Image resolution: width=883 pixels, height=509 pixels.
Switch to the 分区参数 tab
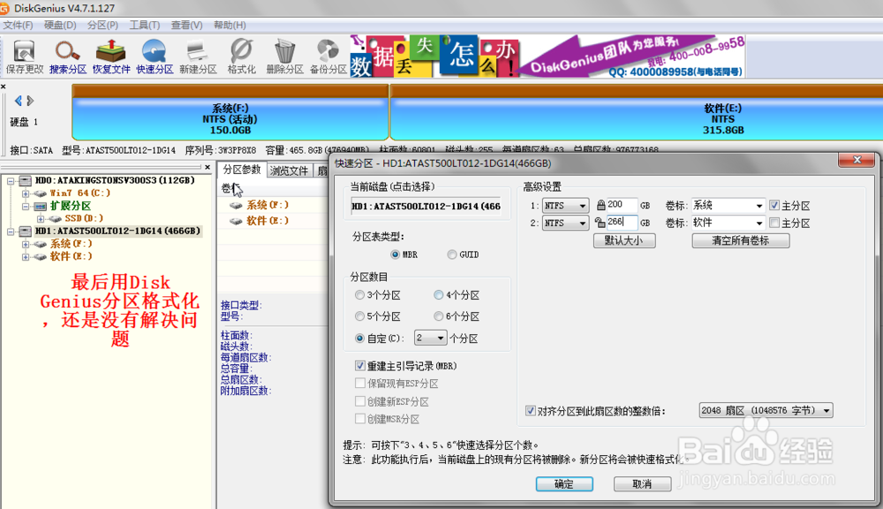[242, 170]
